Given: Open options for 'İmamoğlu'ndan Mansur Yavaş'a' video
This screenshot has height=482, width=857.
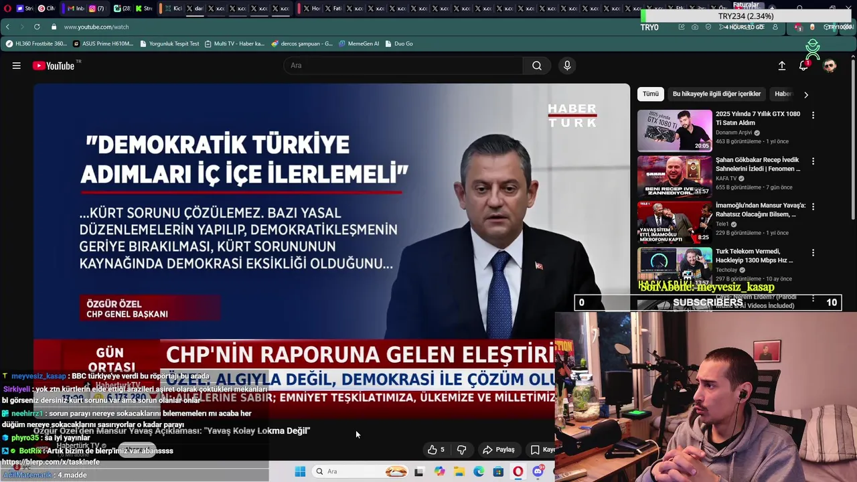Looking at the screenshot, I should click(x=813, y=207).
